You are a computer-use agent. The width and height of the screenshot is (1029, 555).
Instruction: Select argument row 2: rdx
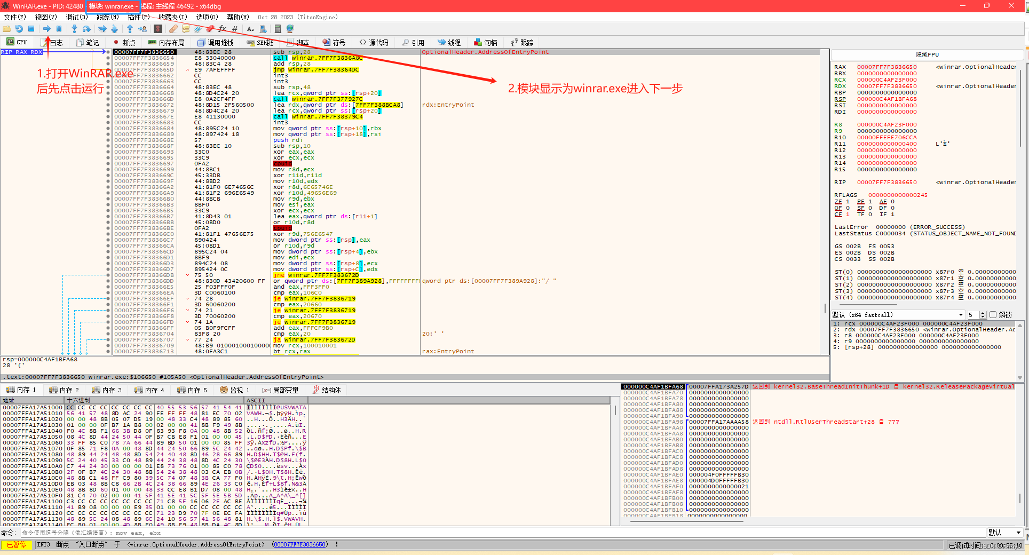924,330
